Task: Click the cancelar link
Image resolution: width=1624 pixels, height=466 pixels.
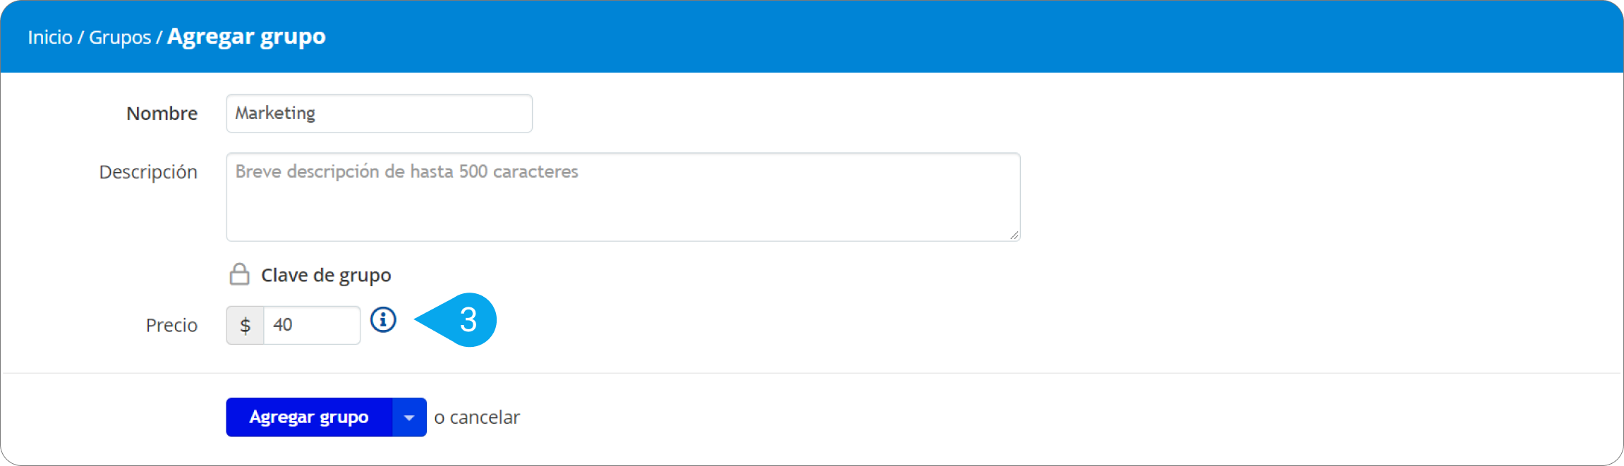Action: tap(485, 417)
